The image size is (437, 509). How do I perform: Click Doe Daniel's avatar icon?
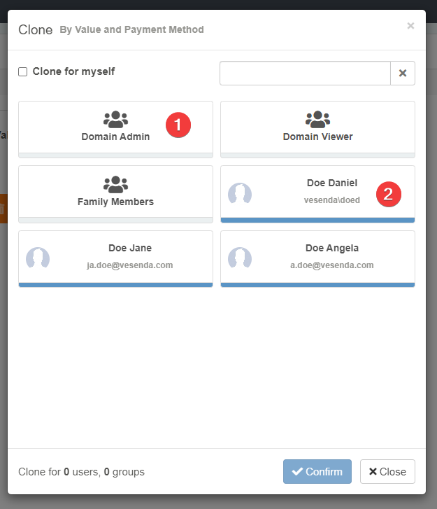(240, 193)
